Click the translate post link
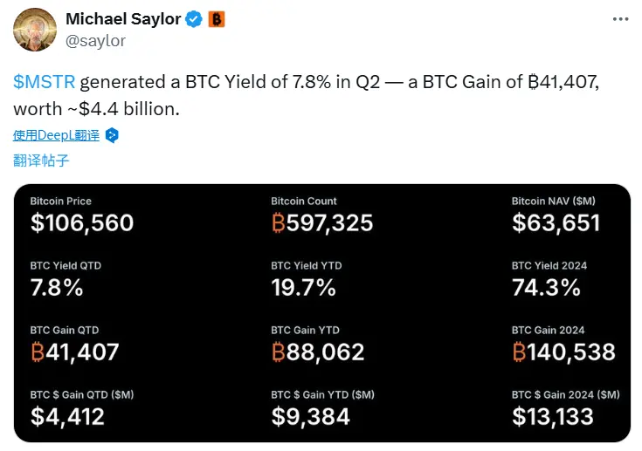This screenshot has height=451, width=642. pos(41,161)
